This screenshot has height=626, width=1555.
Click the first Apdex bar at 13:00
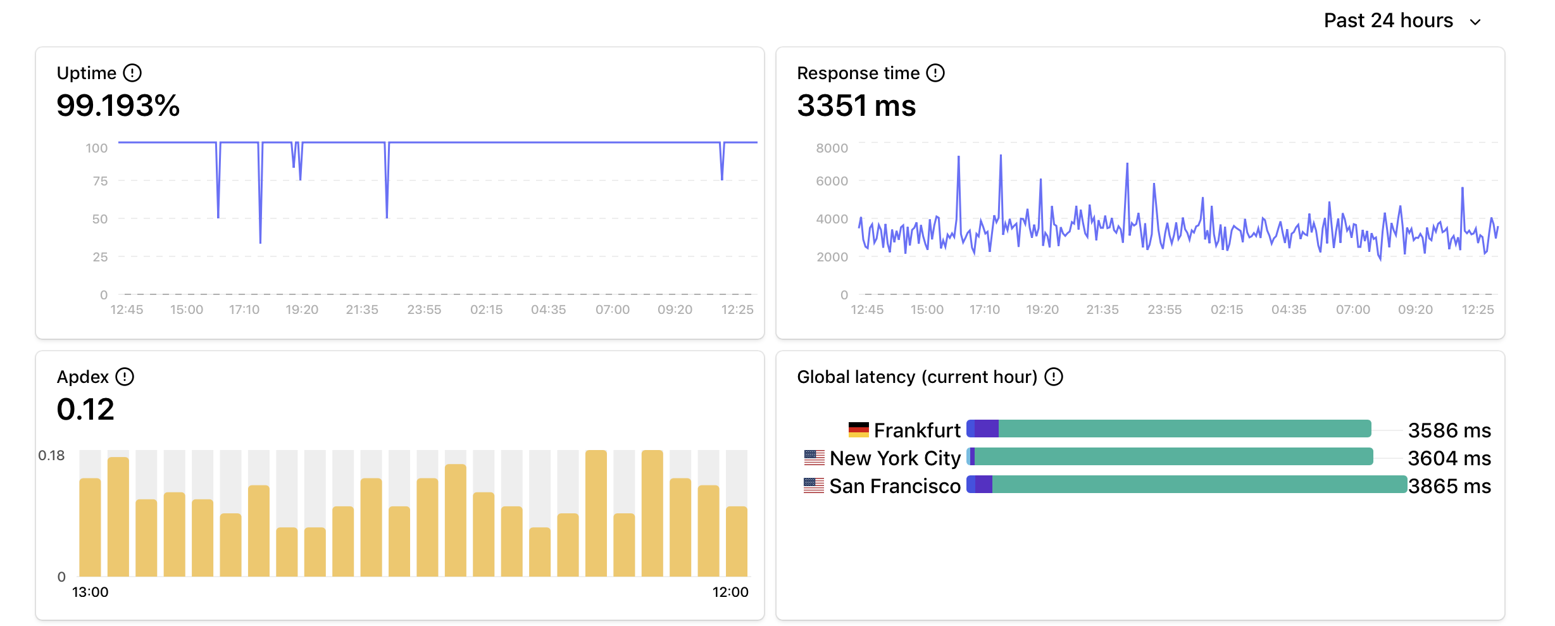pyautogui.click(x=90, y=527)
